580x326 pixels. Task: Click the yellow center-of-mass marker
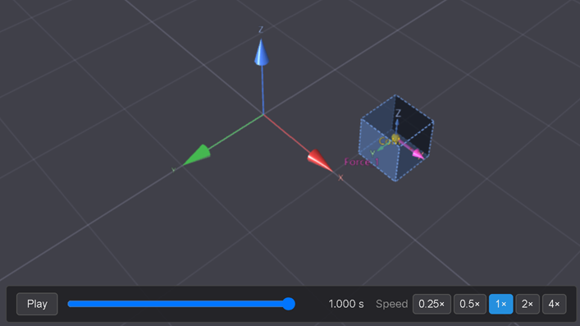point(395,139)
